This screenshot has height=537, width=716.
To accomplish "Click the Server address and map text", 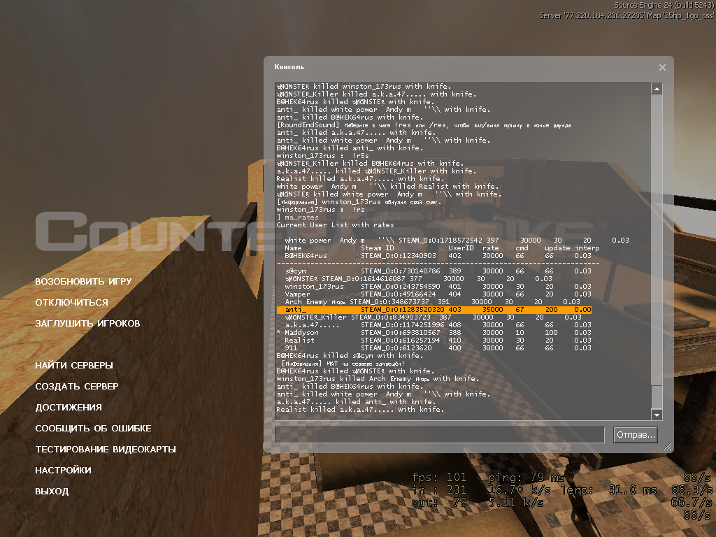I will tap(626, 15).
